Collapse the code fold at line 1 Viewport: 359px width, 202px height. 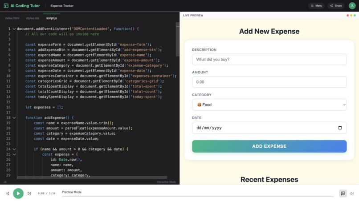coord(14,29)
